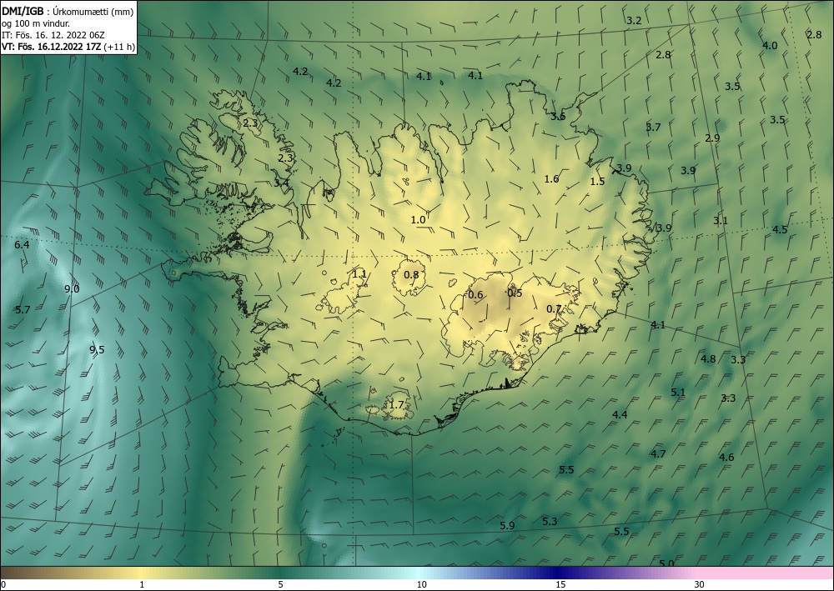Click the map value "3.2"
This screenshot has height=591, width=834.
[x=634, y=22]
